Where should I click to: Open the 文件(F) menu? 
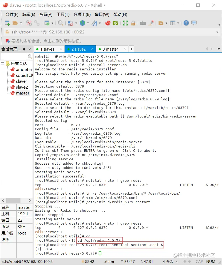click(x=12, y=14)
